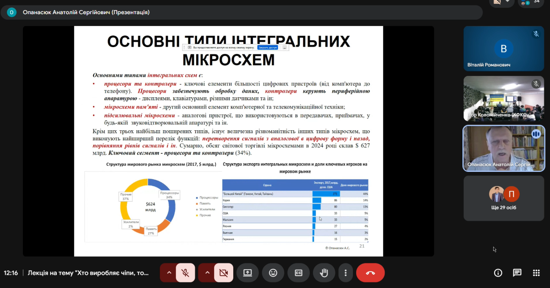
Task: Open audio settings chevron beside microphone
Action: pos(169,273)
